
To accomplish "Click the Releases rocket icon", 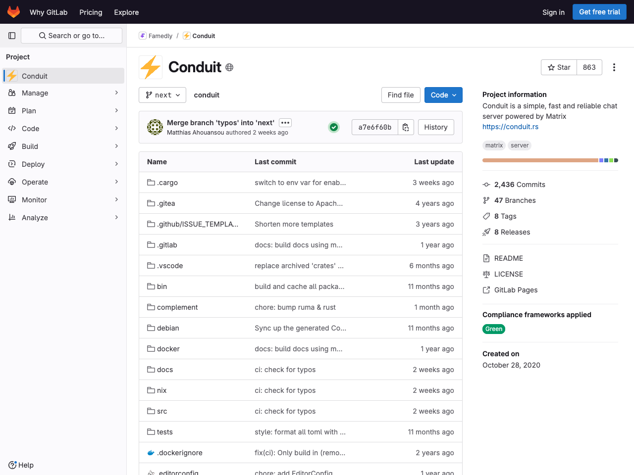I will pyautogui.click(x=486, y=232).
